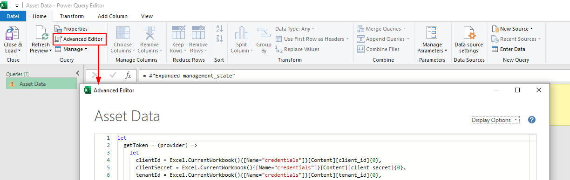Click Enter Data command

(x=509, y=49)
